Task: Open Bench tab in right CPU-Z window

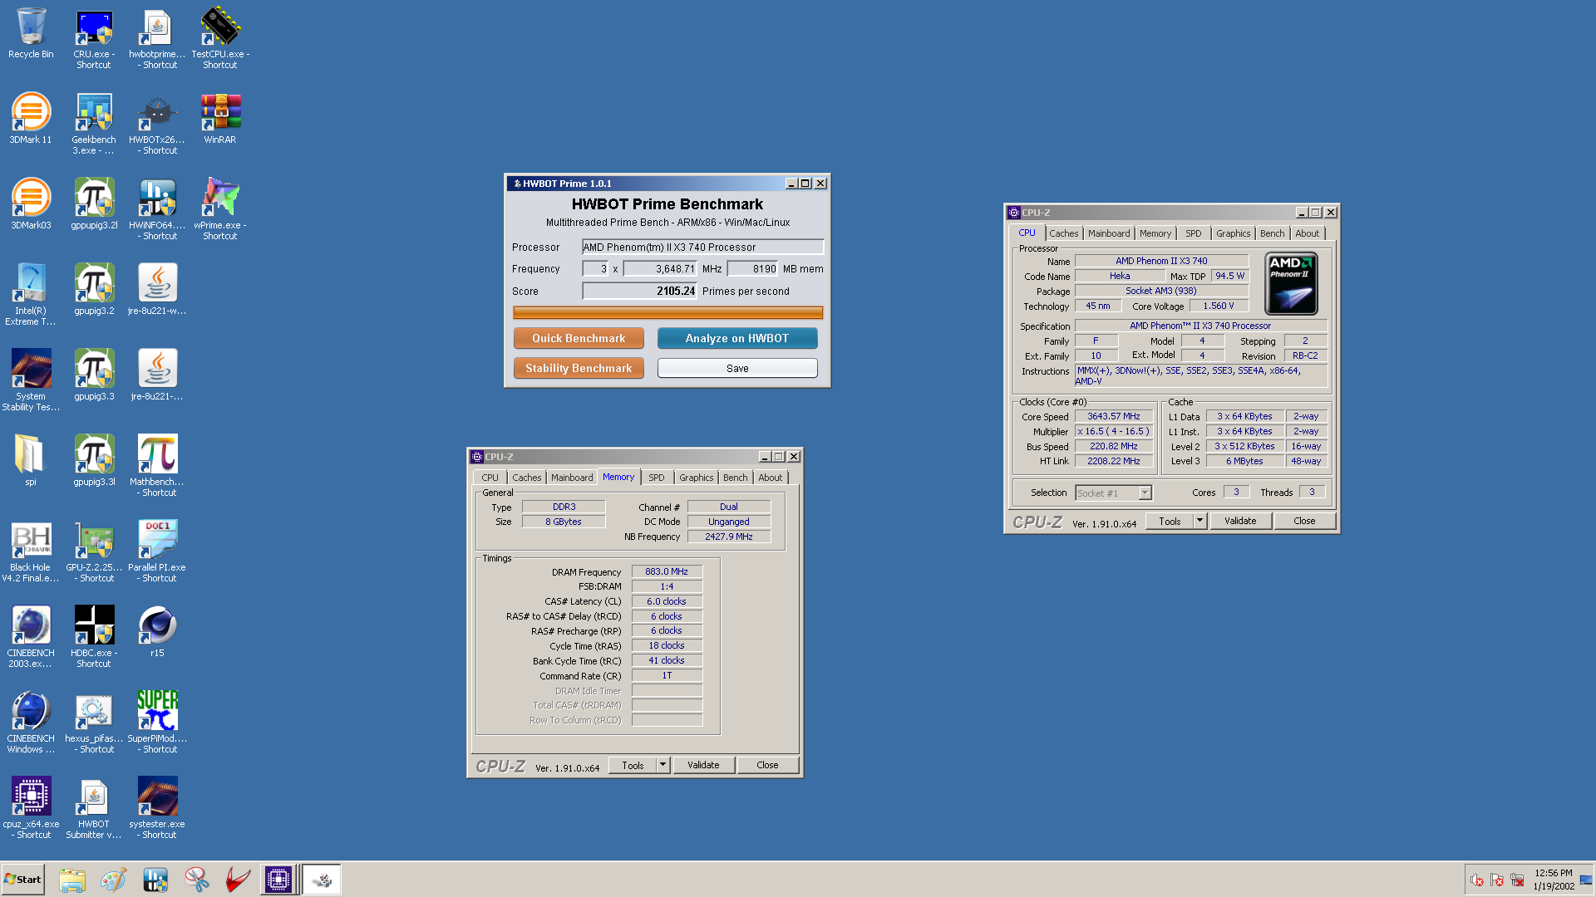Action: (1272, 233)
